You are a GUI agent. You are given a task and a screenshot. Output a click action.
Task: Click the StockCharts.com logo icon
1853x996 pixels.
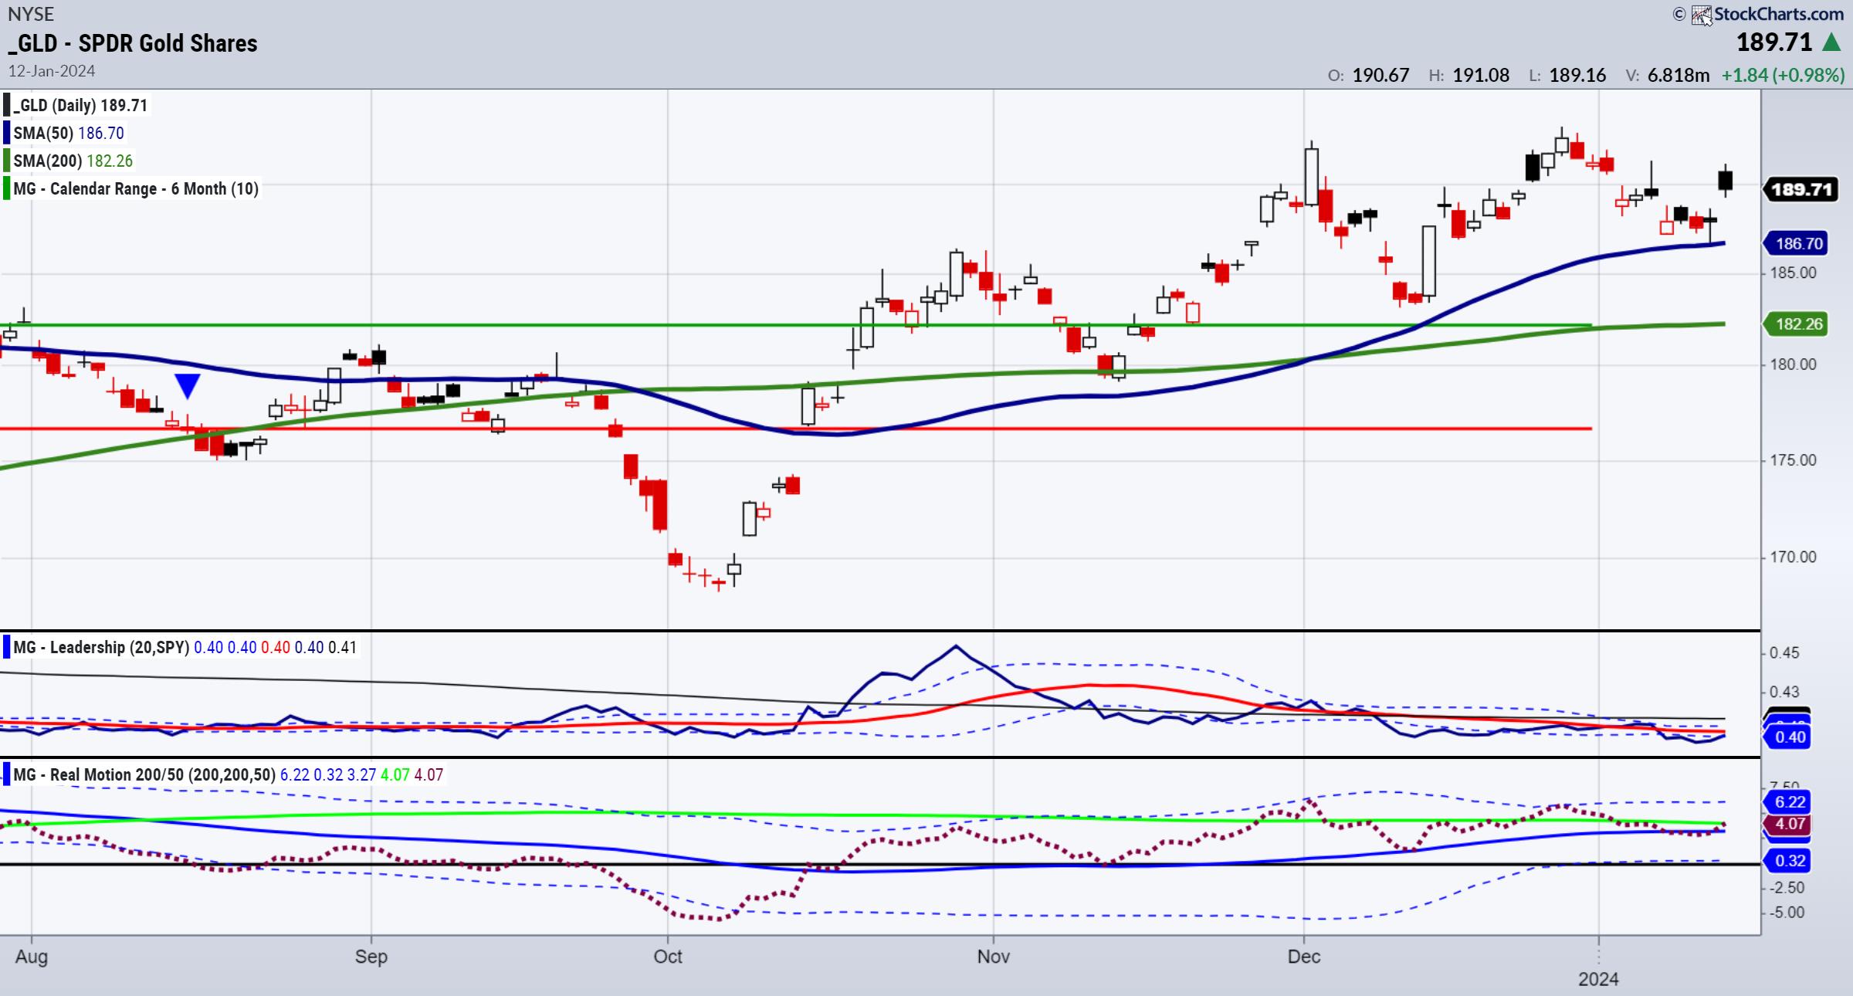tap(1701, 15)
